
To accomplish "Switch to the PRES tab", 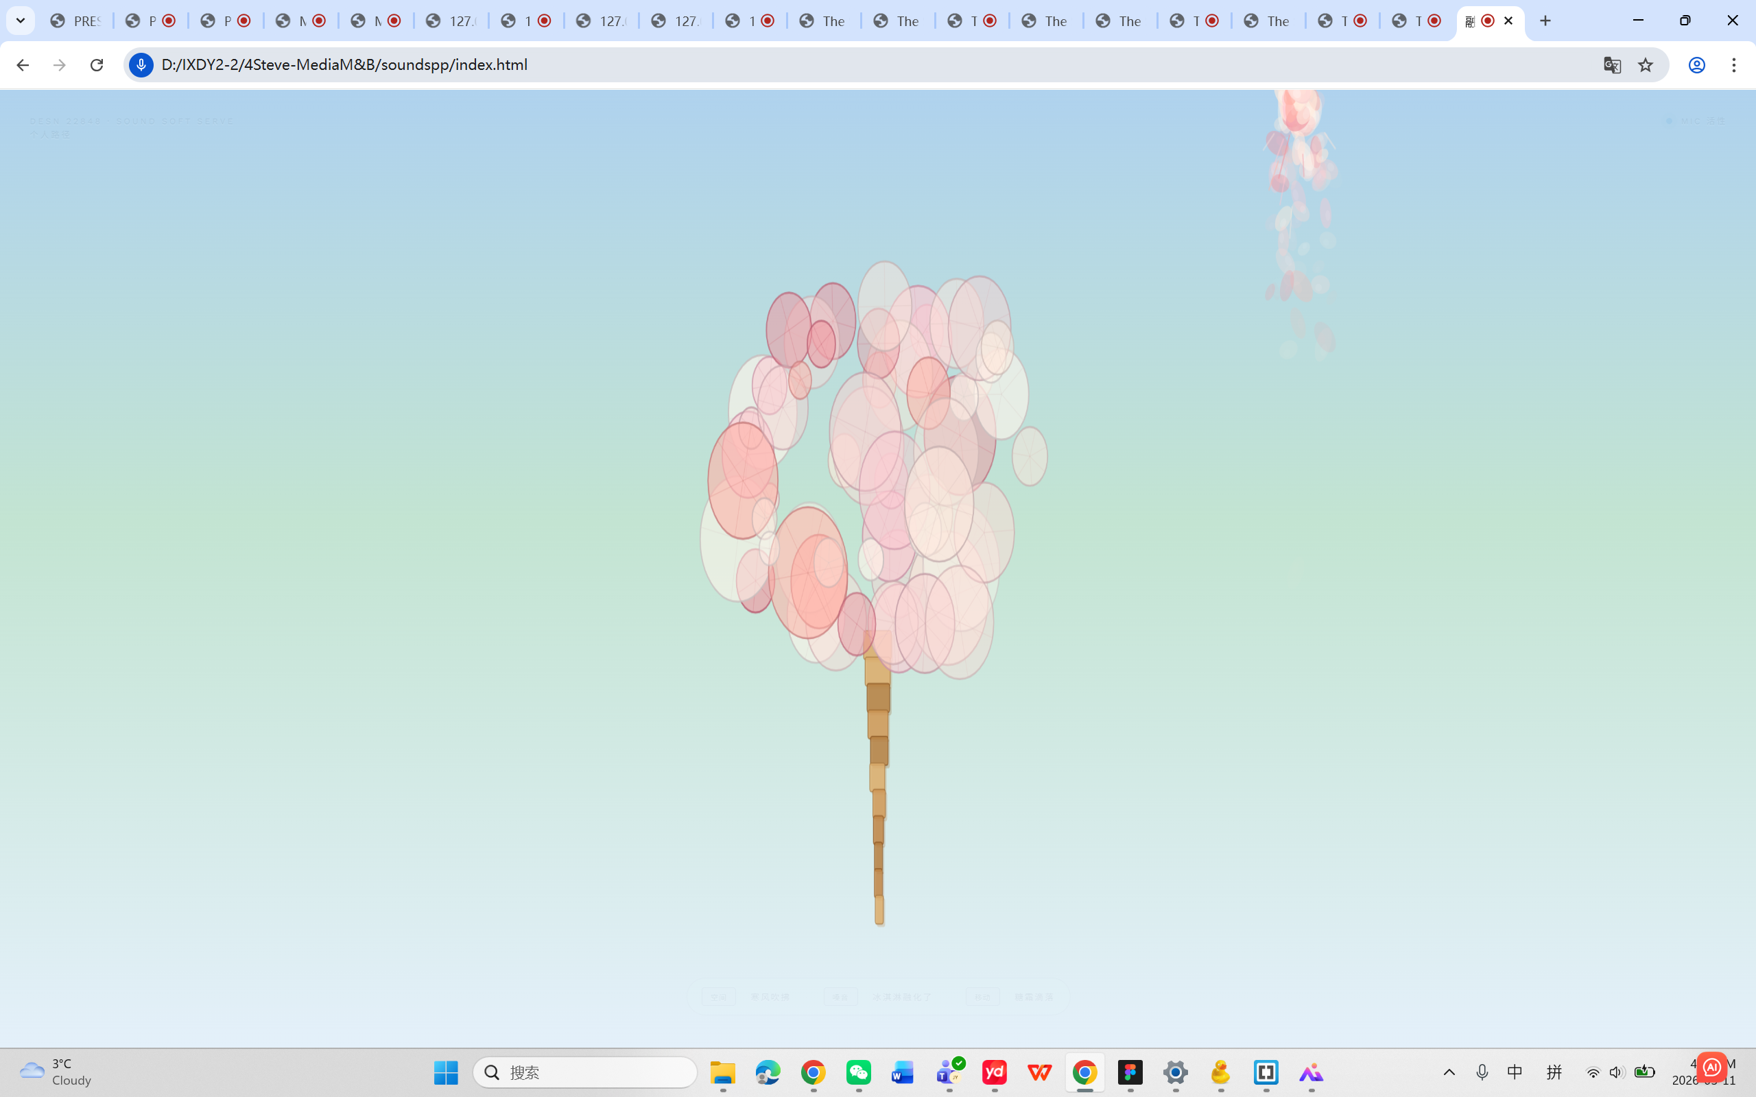I will 75,21.
